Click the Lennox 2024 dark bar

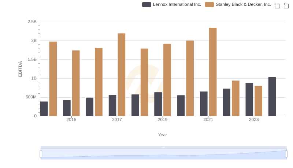(x=272, y=97)
